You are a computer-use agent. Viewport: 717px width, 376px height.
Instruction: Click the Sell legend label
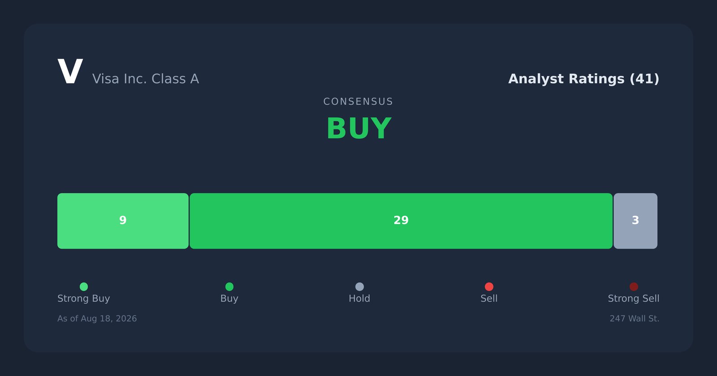click(x=489, y=299)
